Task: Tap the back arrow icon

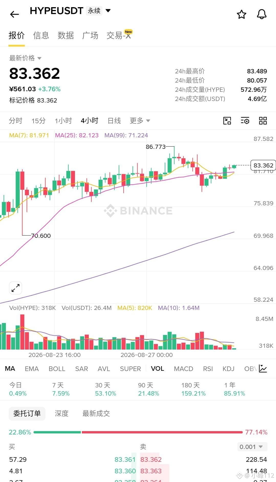Action: pyautogui.click(x=15, y=14)
